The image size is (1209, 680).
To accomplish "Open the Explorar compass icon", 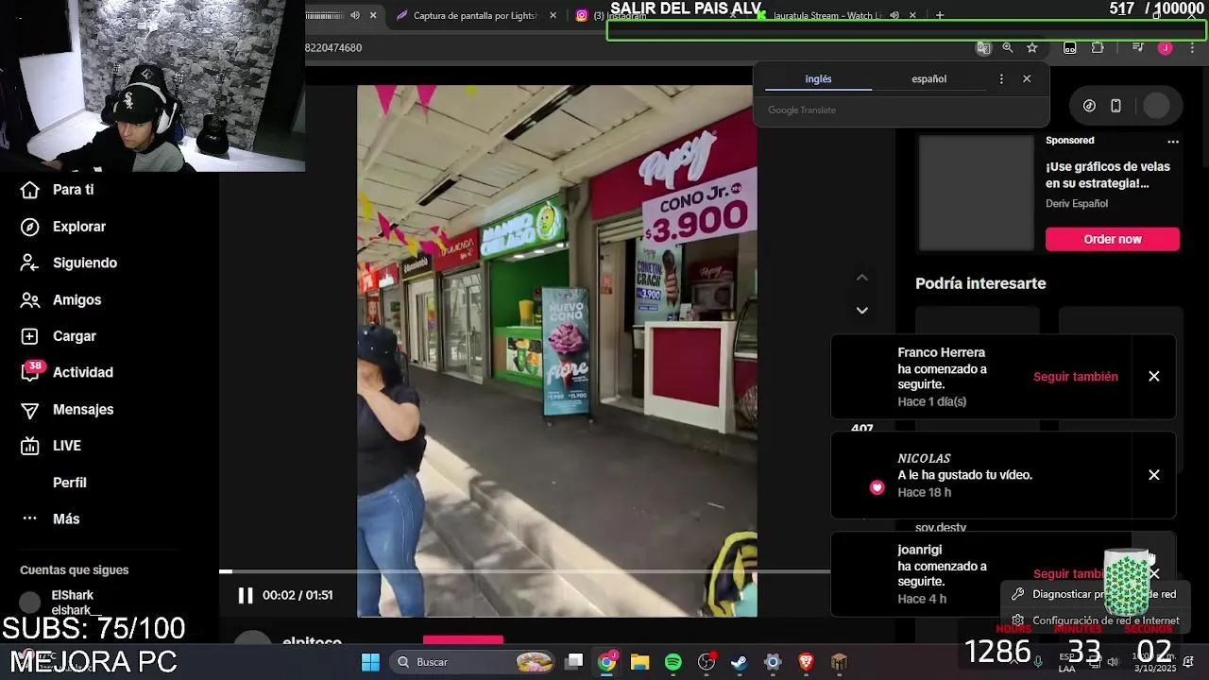I will [x=30, y=227].
